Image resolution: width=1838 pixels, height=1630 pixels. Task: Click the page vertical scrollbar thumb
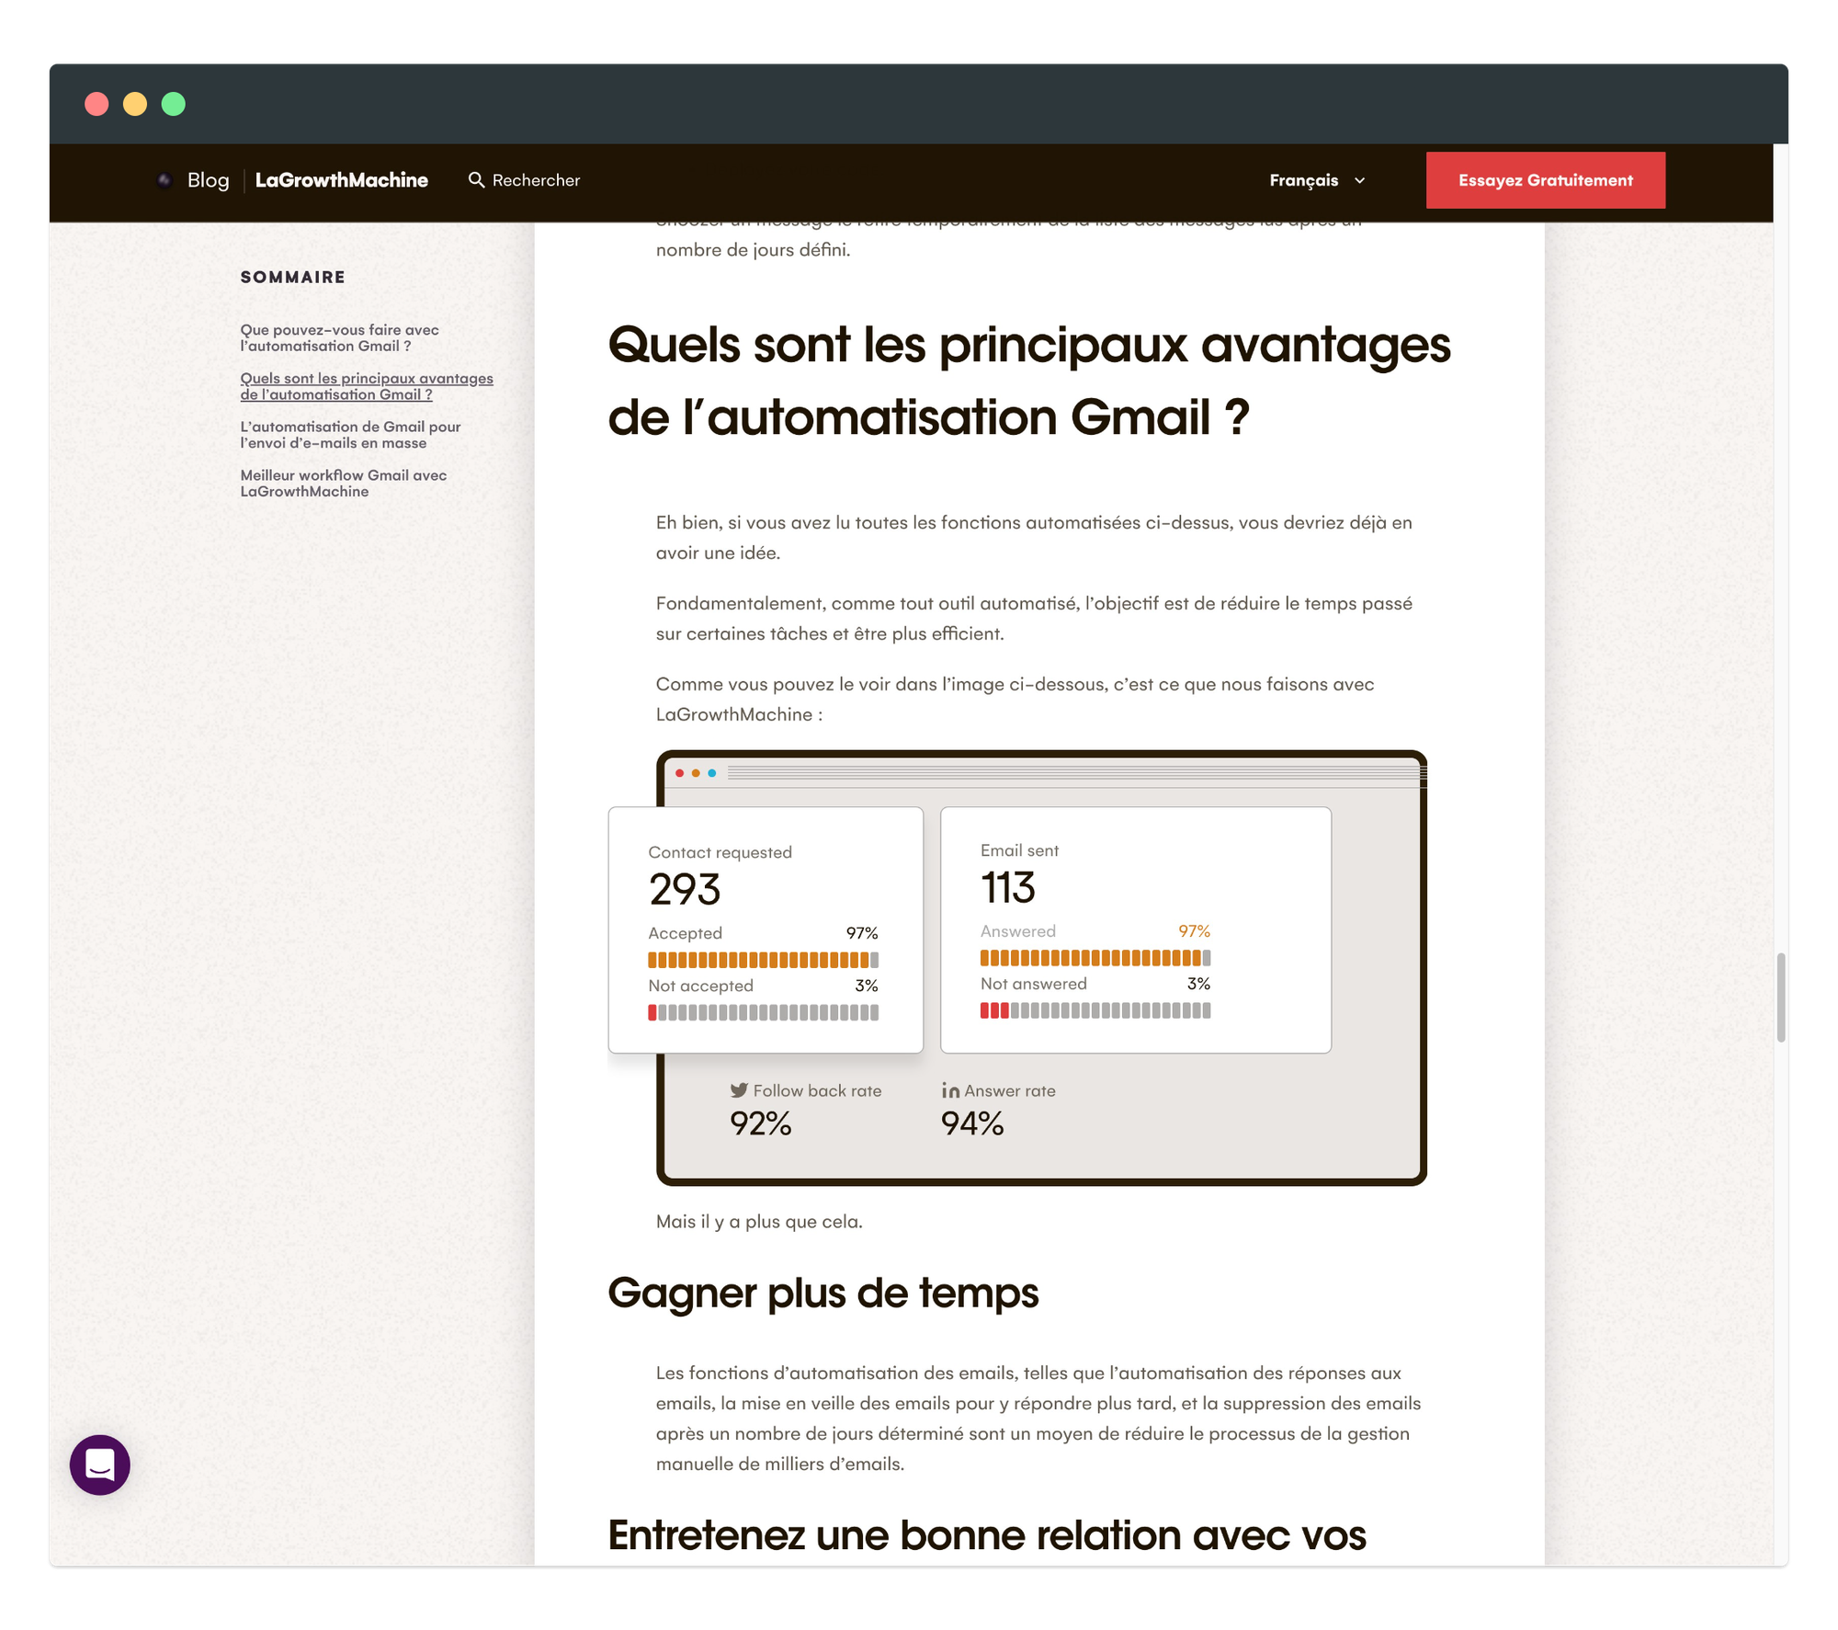tap(1781, 997)
